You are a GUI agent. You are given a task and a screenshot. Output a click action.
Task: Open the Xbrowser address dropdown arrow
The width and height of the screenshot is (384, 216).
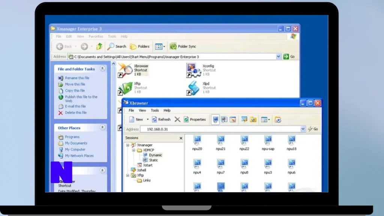click(303, 129)
